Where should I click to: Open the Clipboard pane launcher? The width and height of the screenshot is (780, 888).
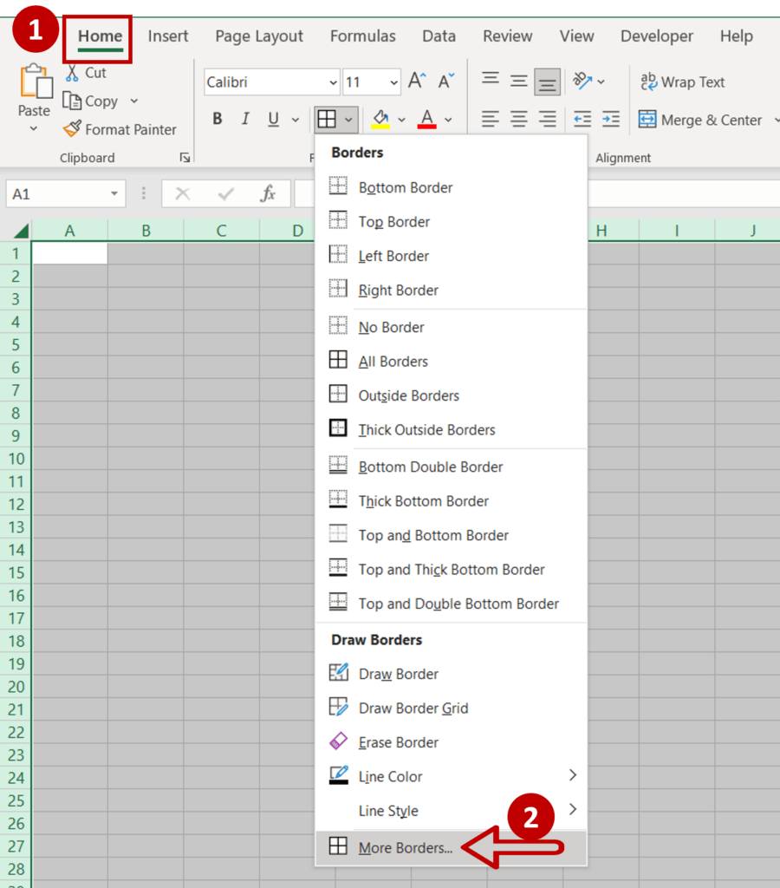185,158
